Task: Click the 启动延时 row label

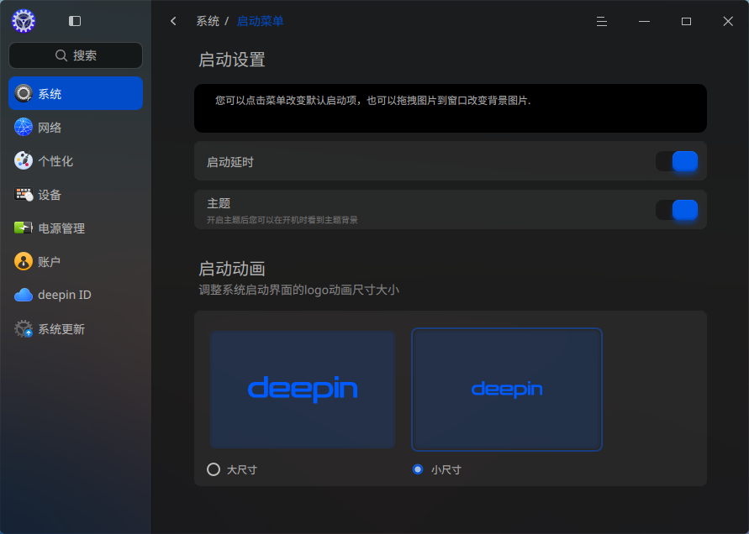Action: click(230, 162)
